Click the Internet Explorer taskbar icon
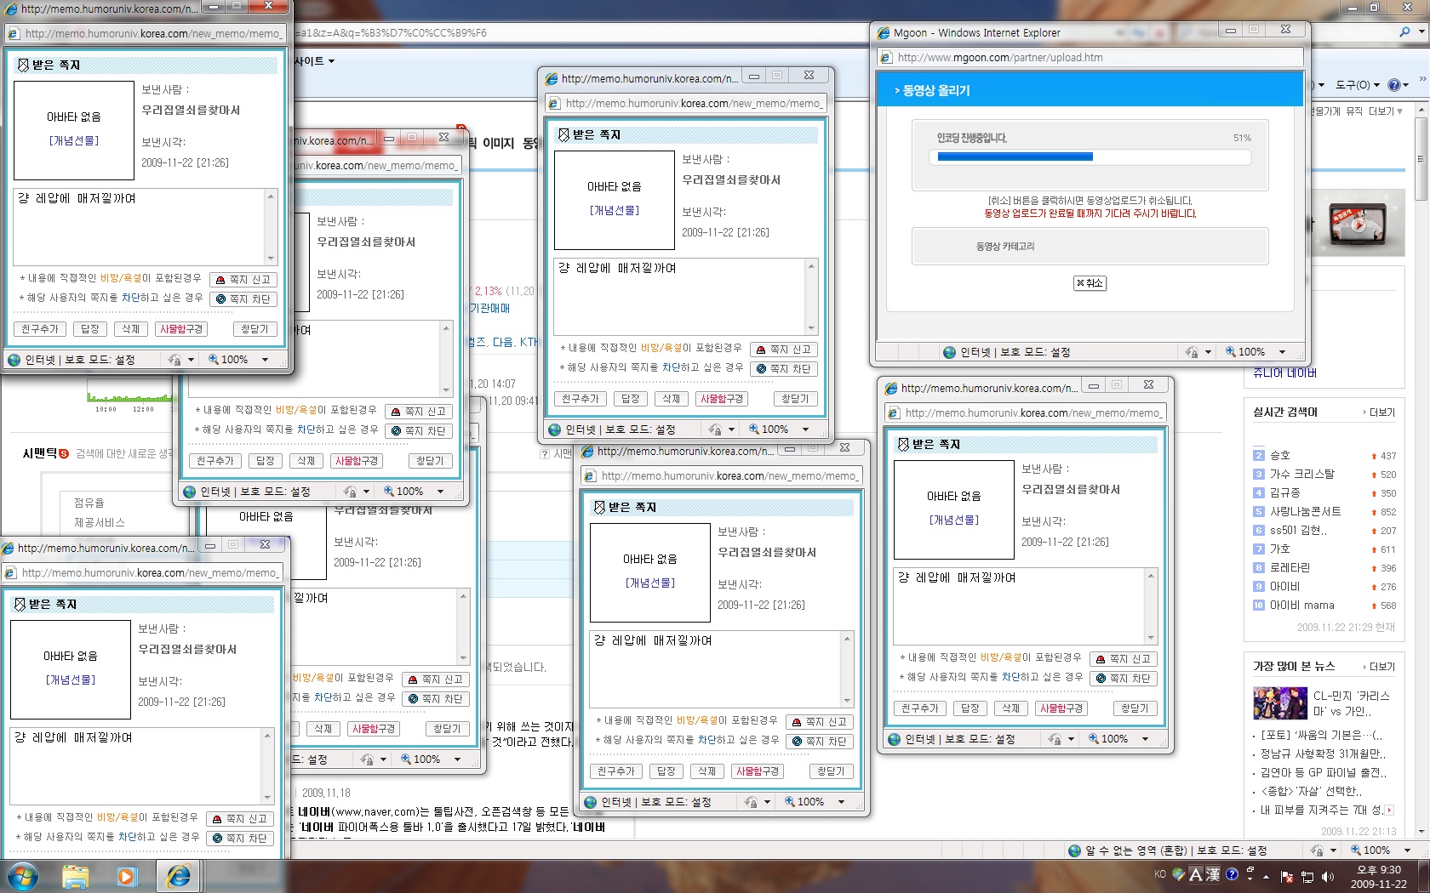 click(179, 875)
